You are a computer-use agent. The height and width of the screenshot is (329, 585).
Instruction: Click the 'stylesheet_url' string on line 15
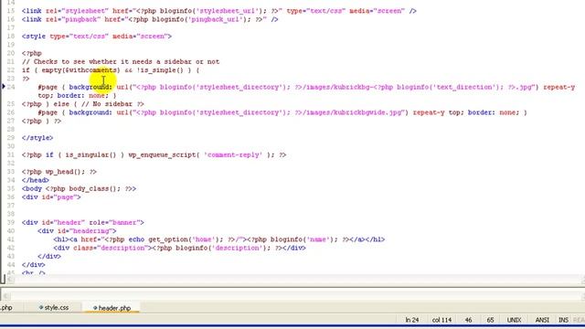[228, 11]
